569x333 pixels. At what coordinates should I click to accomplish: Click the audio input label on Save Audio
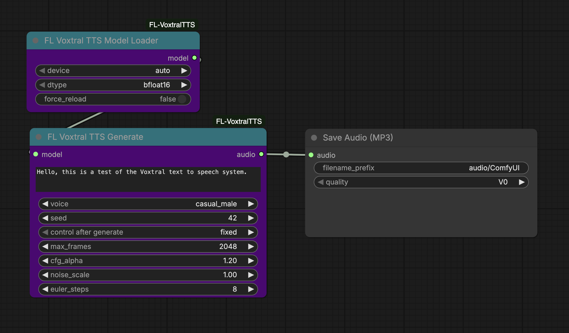[326, 155]
